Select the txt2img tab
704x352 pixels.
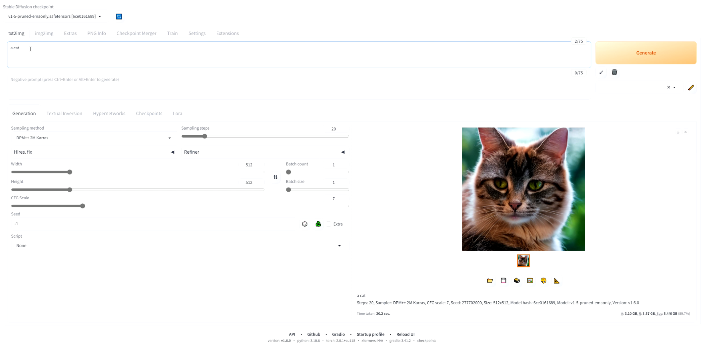tap(16, 33)
